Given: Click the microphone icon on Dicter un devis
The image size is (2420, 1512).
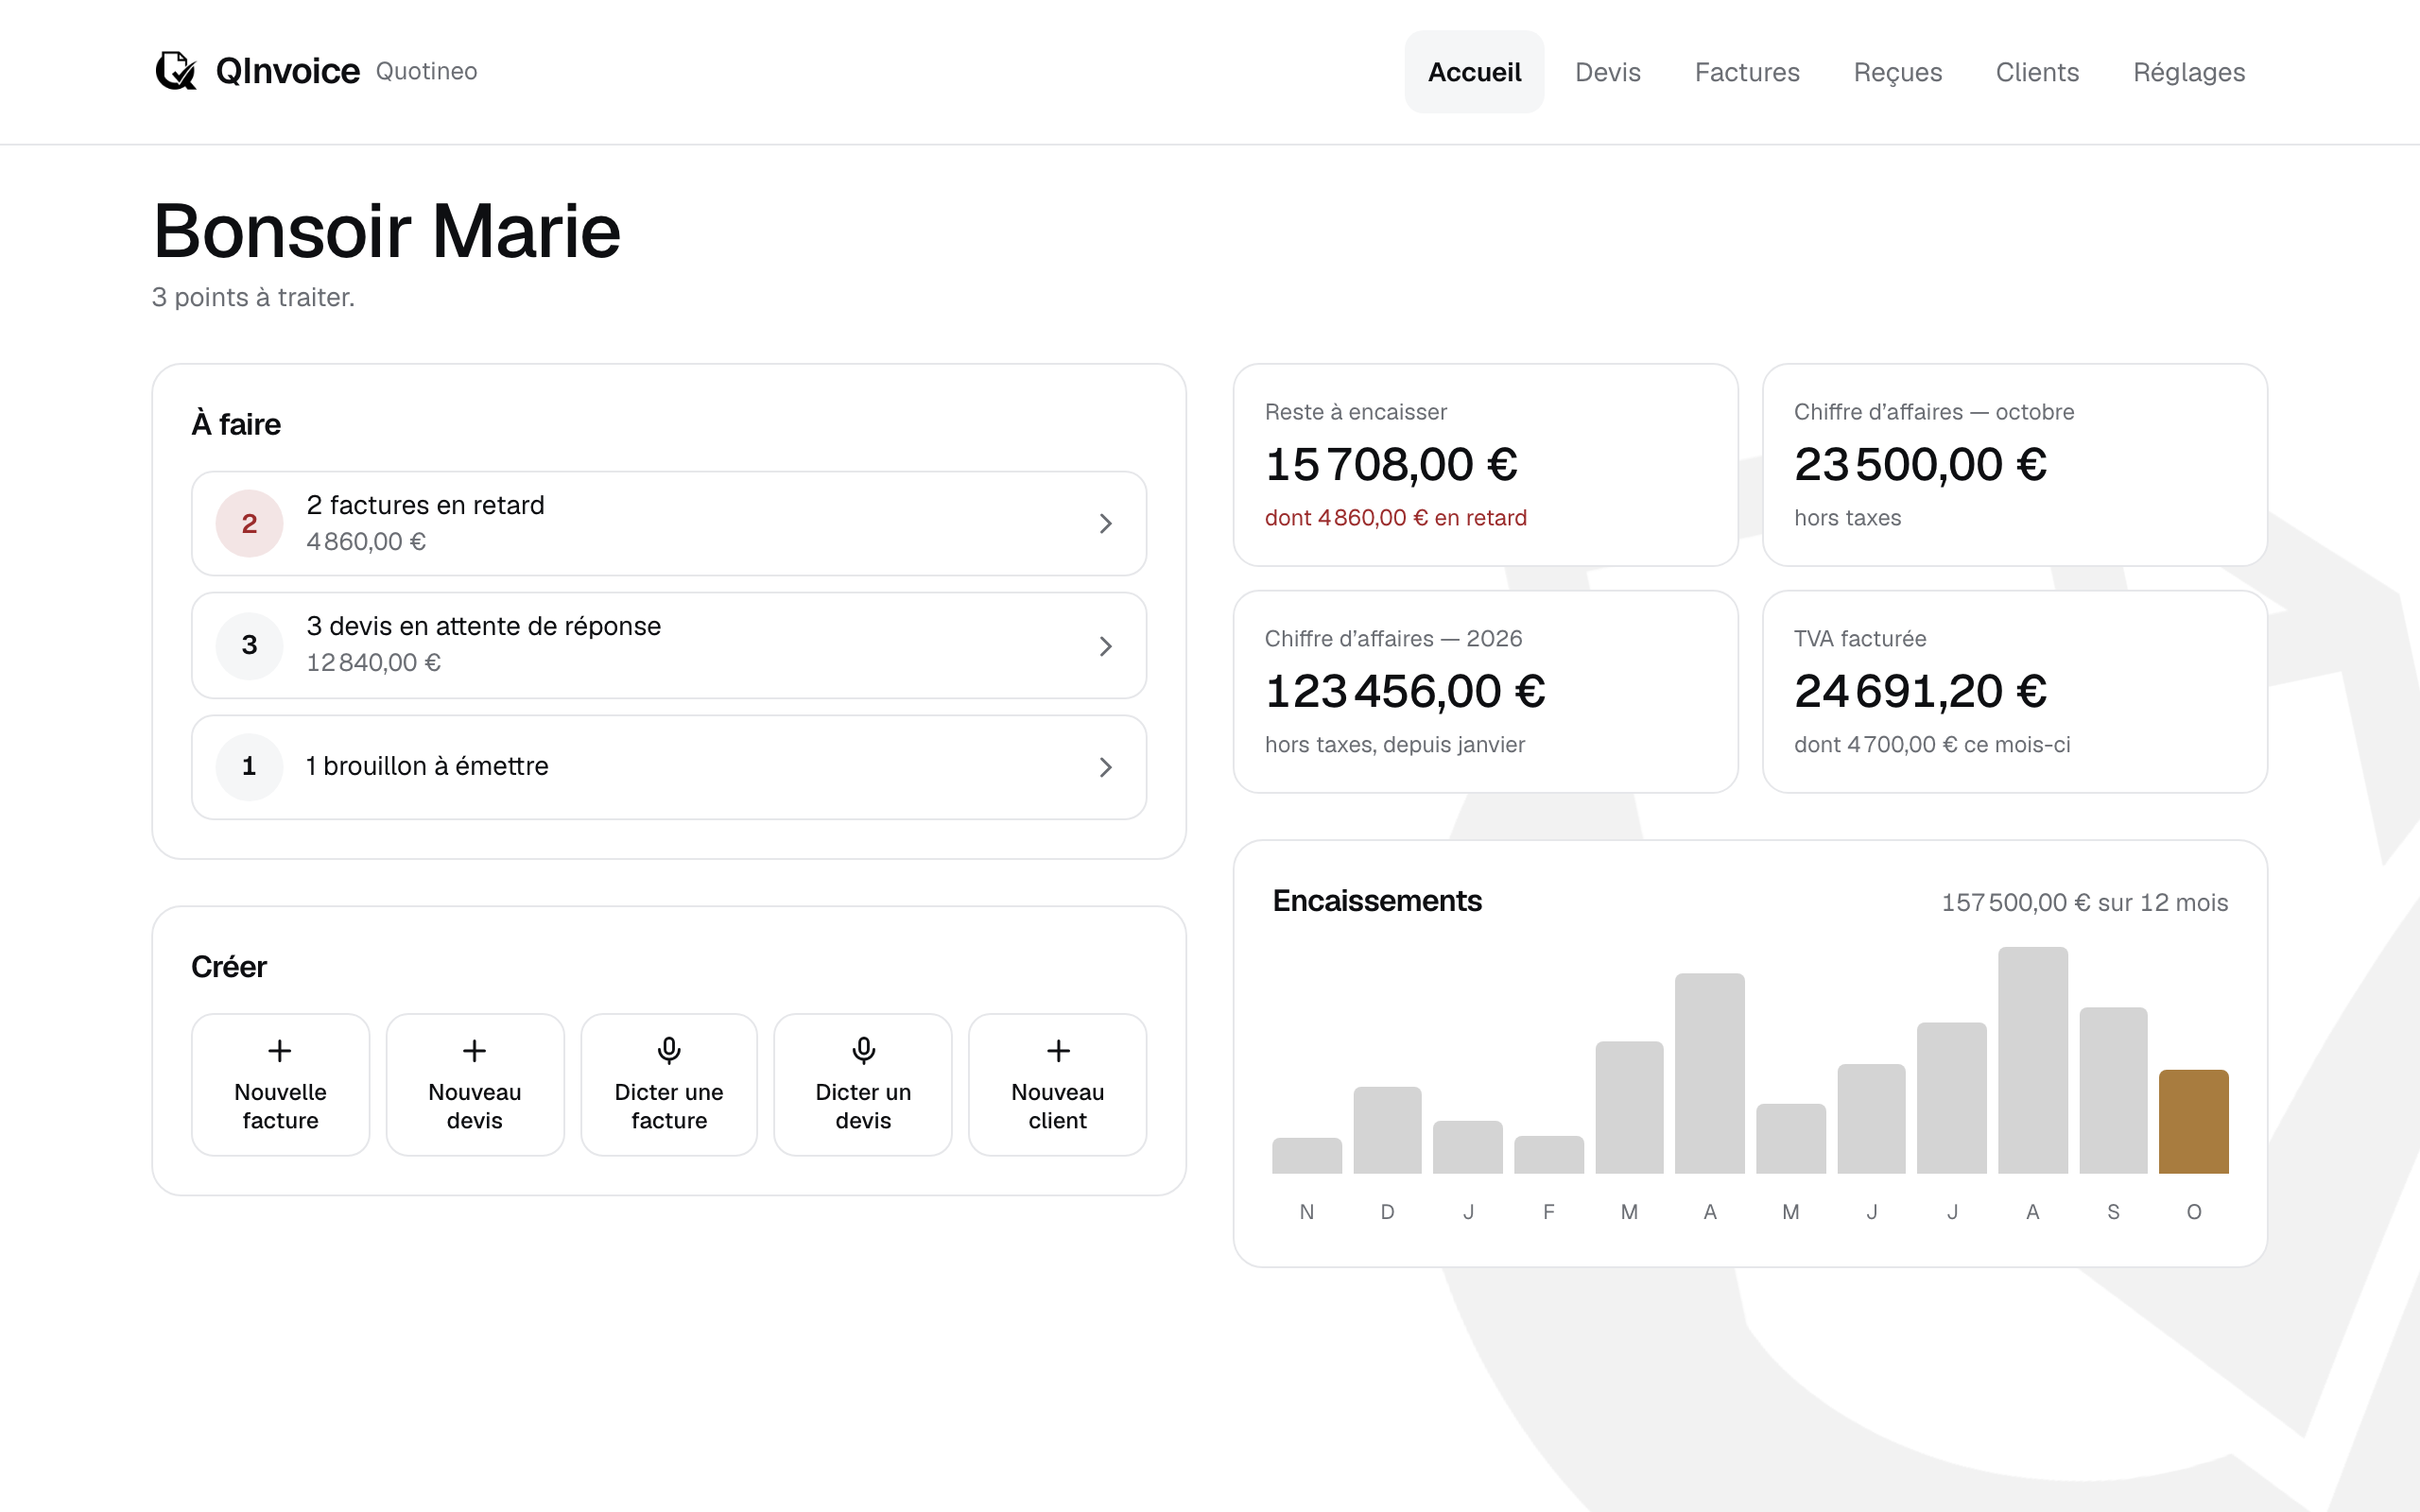Looking at the screenshot, I should pos(863,1050).
